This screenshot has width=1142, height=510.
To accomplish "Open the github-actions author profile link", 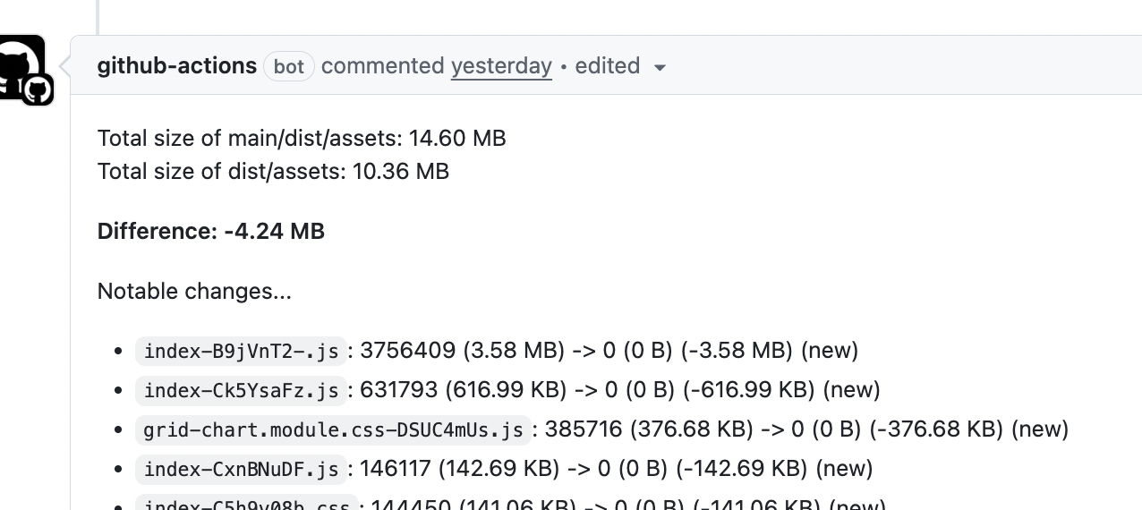I will (x=177, y=66).
